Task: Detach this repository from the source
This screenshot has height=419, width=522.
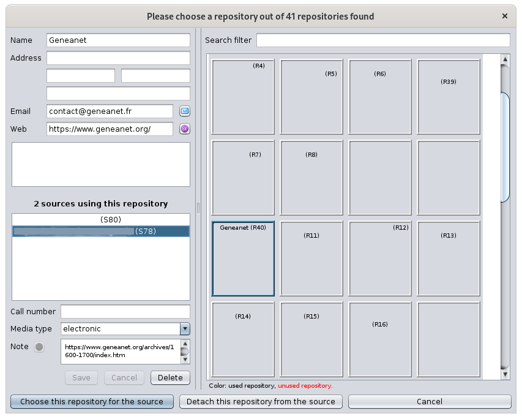Action: [261, 402]
